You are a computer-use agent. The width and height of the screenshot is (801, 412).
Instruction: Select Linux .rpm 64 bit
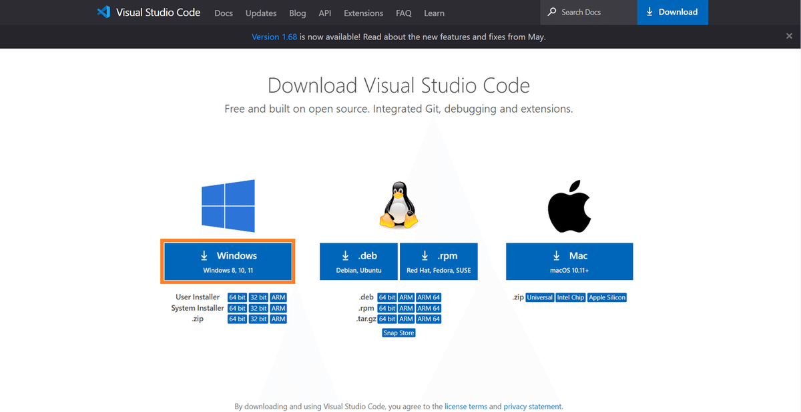point(387,308)
